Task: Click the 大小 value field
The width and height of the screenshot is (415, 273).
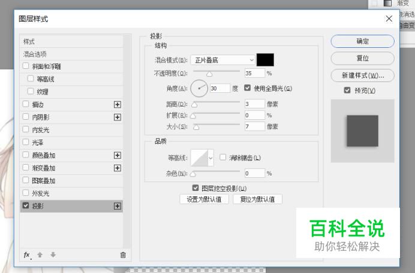Action: pos(255,126)
